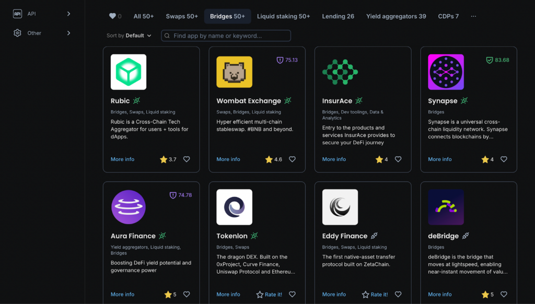
Task: Expand the API sidebar section chevron
Action: click(68, 14)
